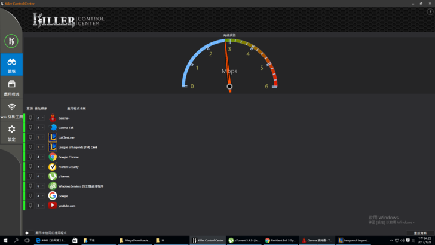This screenshot has width=435, height=245.
Task: Click the Mbps speed gauge
Action: coord(229,65)
